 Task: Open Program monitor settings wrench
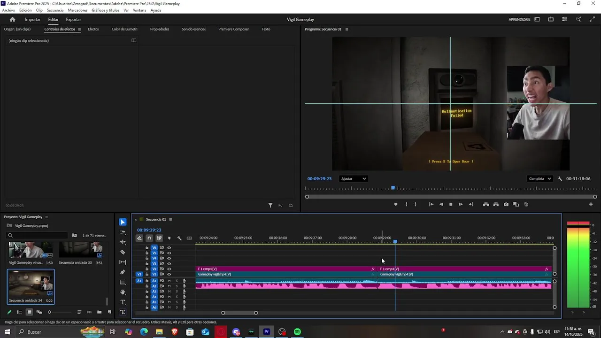[560, 179]
